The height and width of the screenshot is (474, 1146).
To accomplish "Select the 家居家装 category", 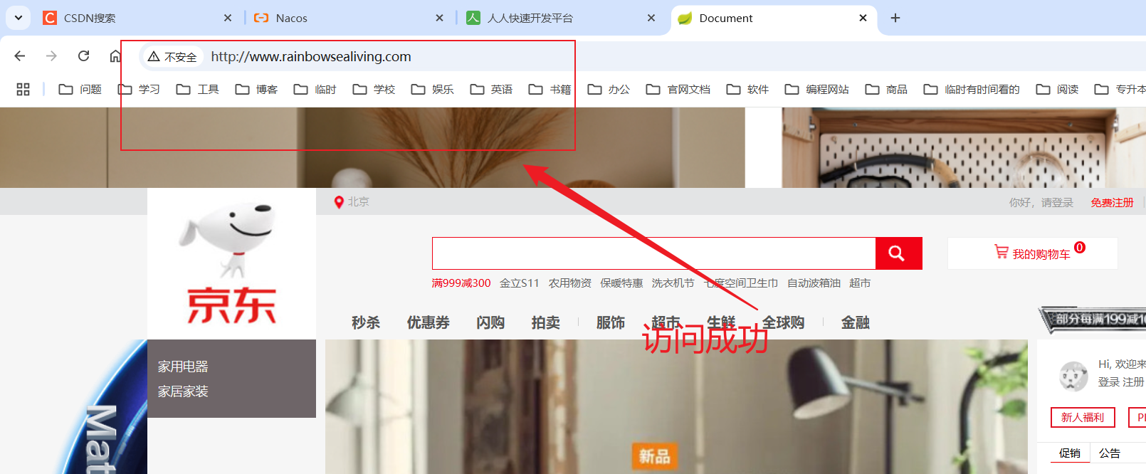I will 183,391.
